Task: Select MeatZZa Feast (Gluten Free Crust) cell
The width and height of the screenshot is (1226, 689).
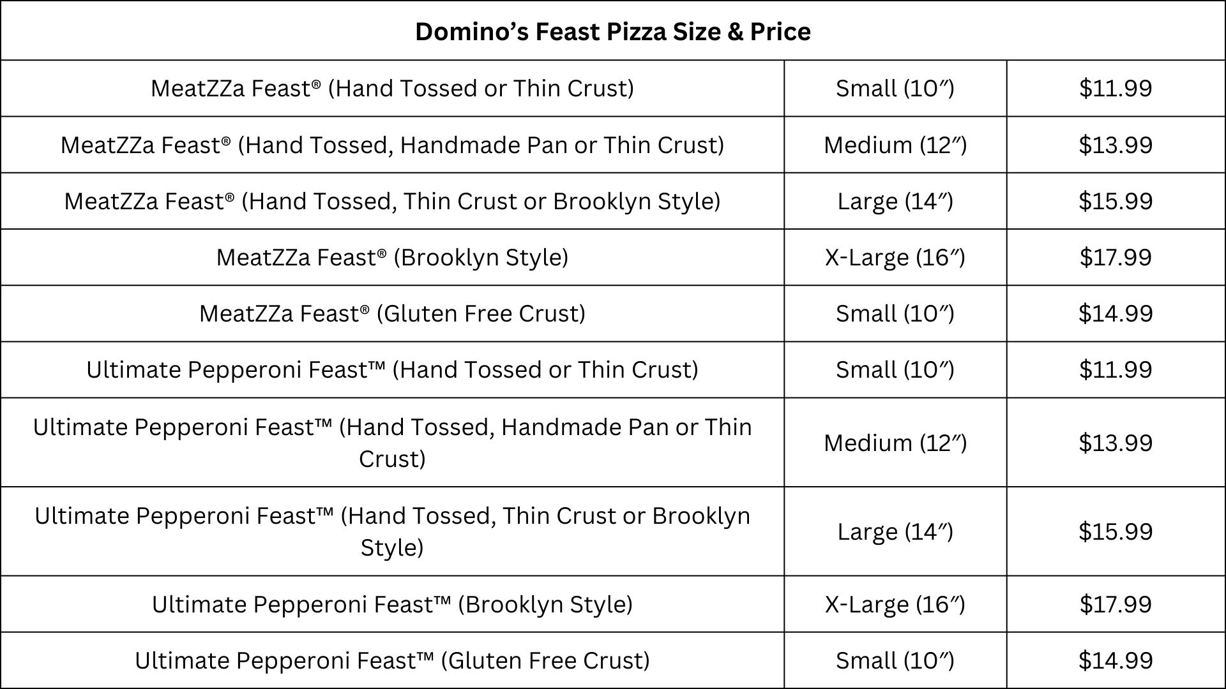Action: click(x=392, y=313)
